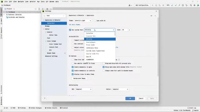Image resolution: width=200 pixels, height=112 pixels.
Task: Collapse Color Scheme tree node
Action: [x=46, y=41]
